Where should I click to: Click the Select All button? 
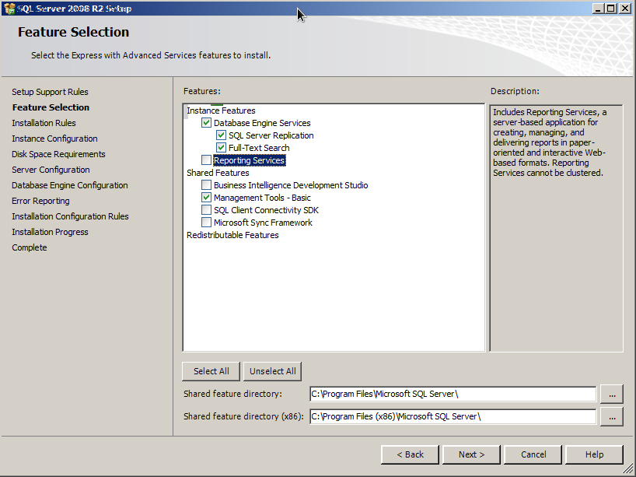(x=211, y=371)
